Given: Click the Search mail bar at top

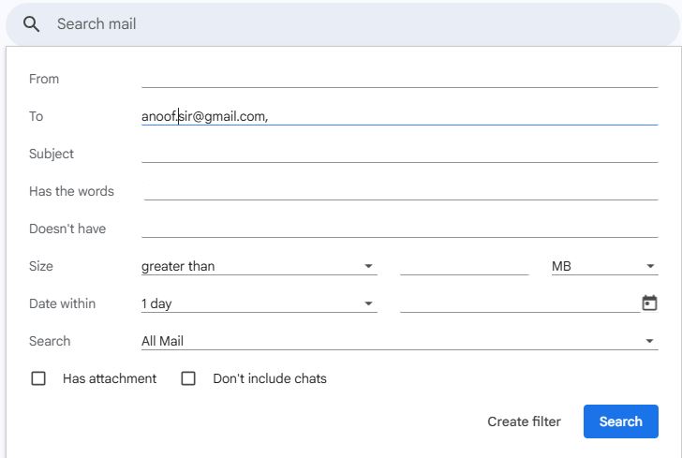Looking at the screenshot, I should [356, 24].
